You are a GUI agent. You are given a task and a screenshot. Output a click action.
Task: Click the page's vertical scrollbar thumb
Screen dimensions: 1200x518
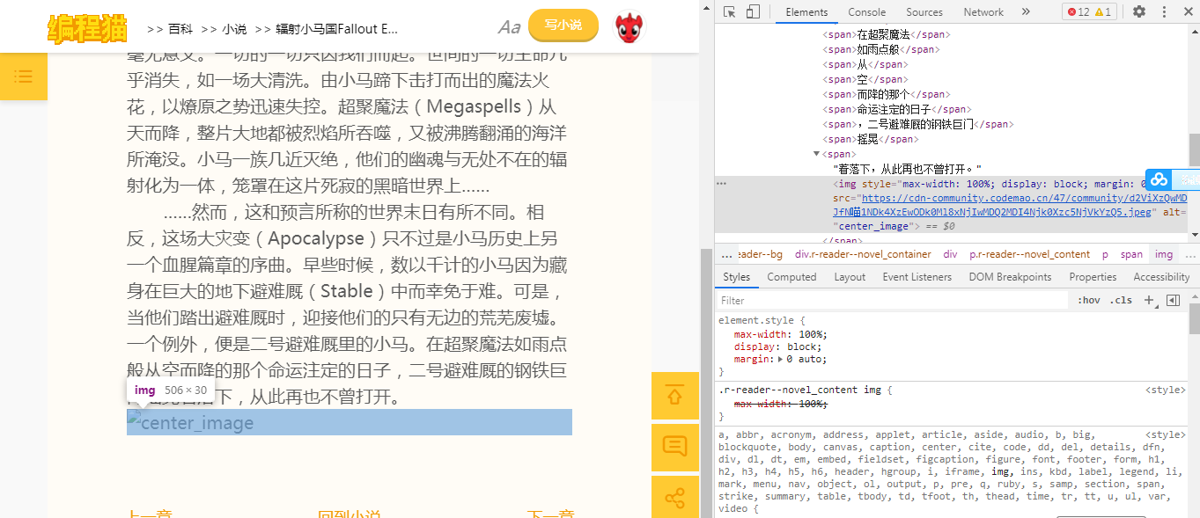click(706, 383)
